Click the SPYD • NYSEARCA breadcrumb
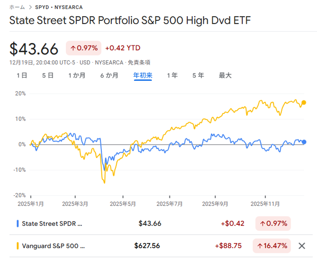The width and height of the screenshot is (317, 262). [59, 7]
